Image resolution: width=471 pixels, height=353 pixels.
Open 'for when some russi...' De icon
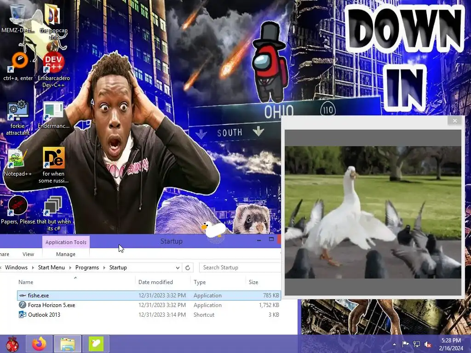pos(53,158)
